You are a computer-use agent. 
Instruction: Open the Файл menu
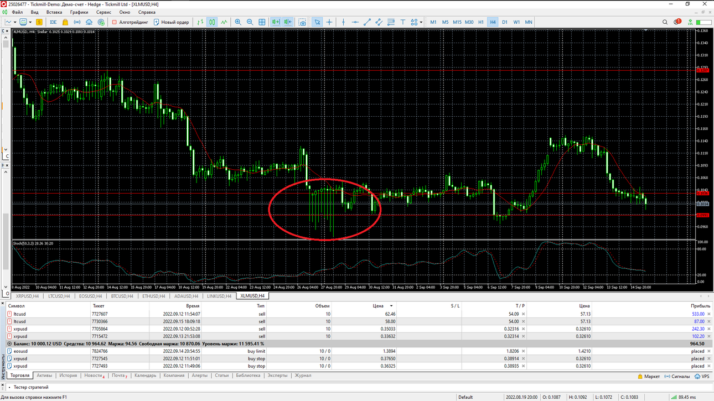(17, 12)
